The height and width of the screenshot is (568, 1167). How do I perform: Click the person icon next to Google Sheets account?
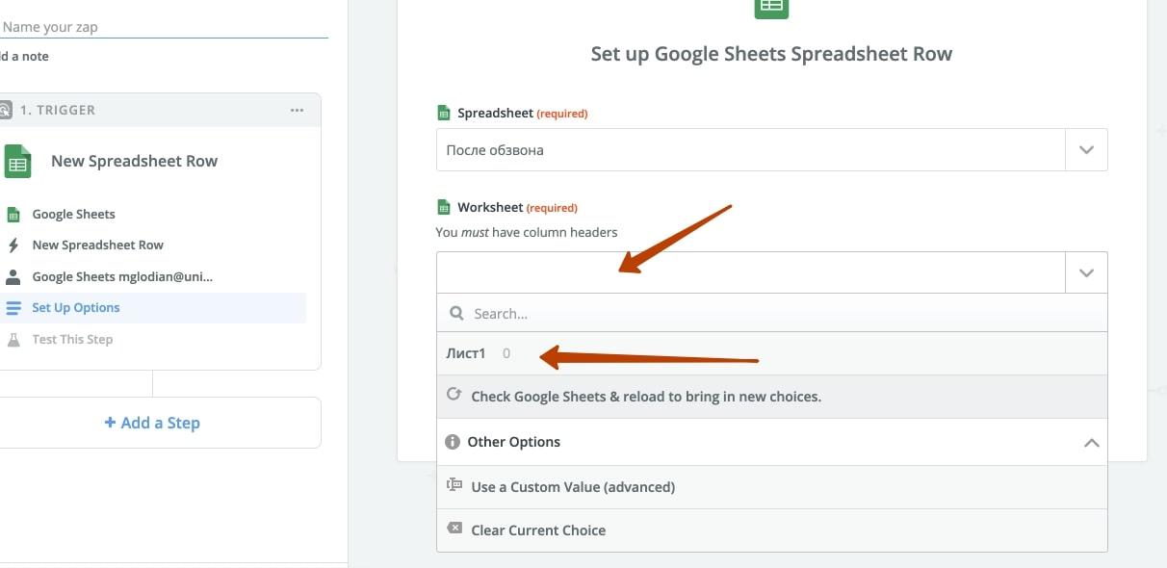pos(13,276)
